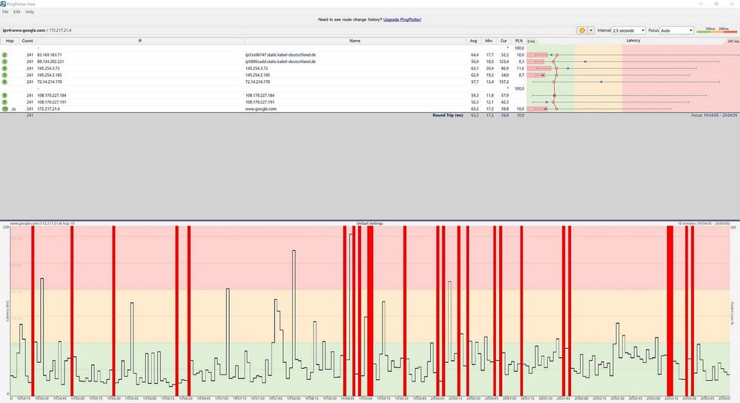Toggle the timeline graph icon on hop 10
The width and height of the screenshot is (740, 403).
pyautogui.click(x=13, y=109)
